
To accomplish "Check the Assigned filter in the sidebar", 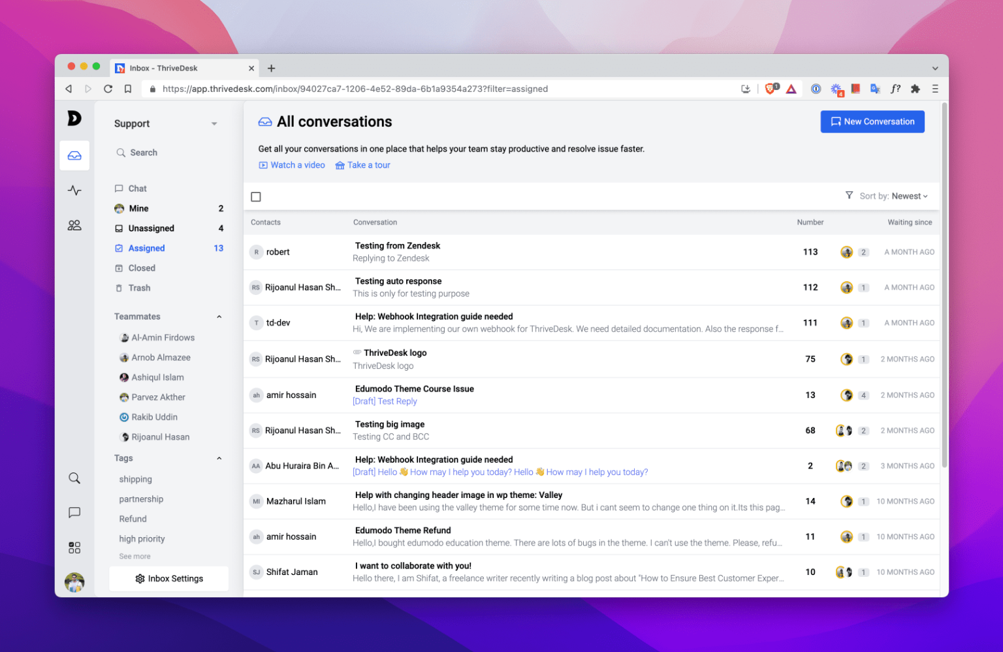I will (146, 248).
